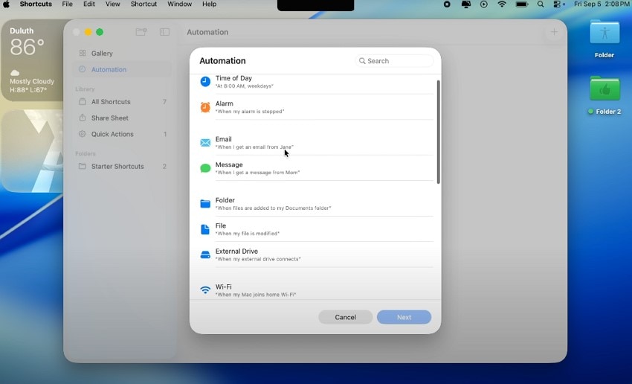Click "When files are added to my Documents folder"
632x384 pixels.
(x=274, y=208)
